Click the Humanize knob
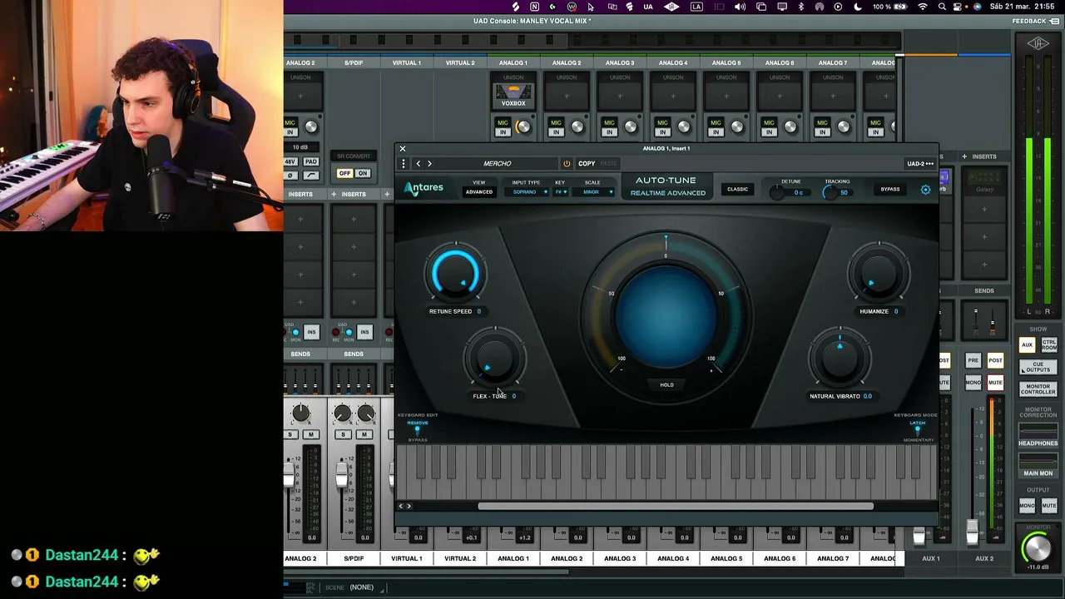Viewport: 1065px width, 599px height. point(879,274)
